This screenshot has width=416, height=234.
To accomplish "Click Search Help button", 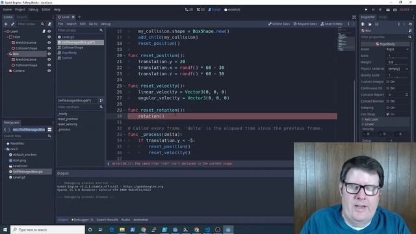I will click(x=331, y=24).
